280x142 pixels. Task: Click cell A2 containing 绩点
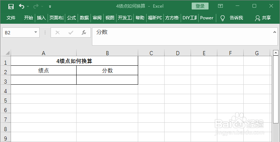[x=44, y=70]
